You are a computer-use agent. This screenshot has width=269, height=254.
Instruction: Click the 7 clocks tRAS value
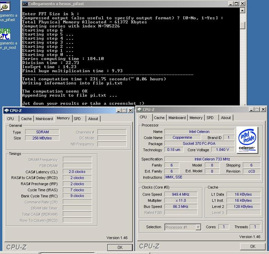point(77,190)
